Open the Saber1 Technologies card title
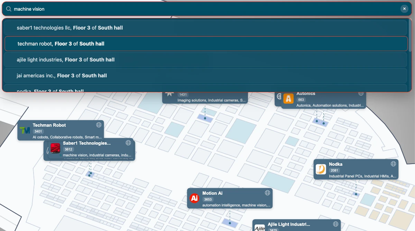Image resolution: width=415 pixels, height=231 pixels. click(87, 143)
